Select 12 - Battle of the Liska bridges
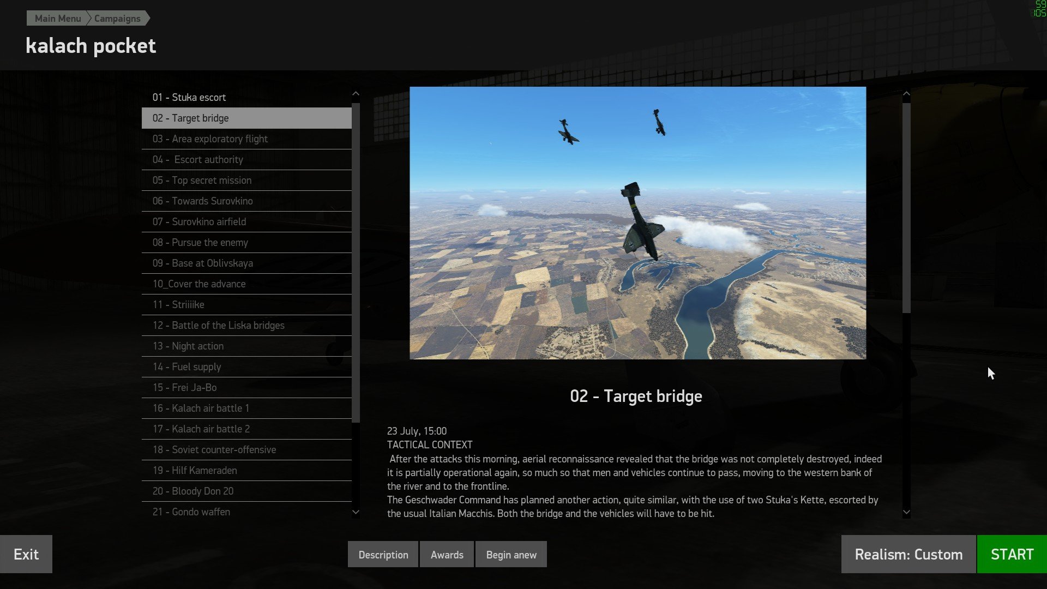 point(246,325)
